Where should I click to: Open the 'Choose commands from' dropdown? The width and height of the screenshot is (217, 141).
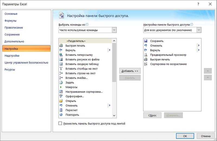click(114, 30)
